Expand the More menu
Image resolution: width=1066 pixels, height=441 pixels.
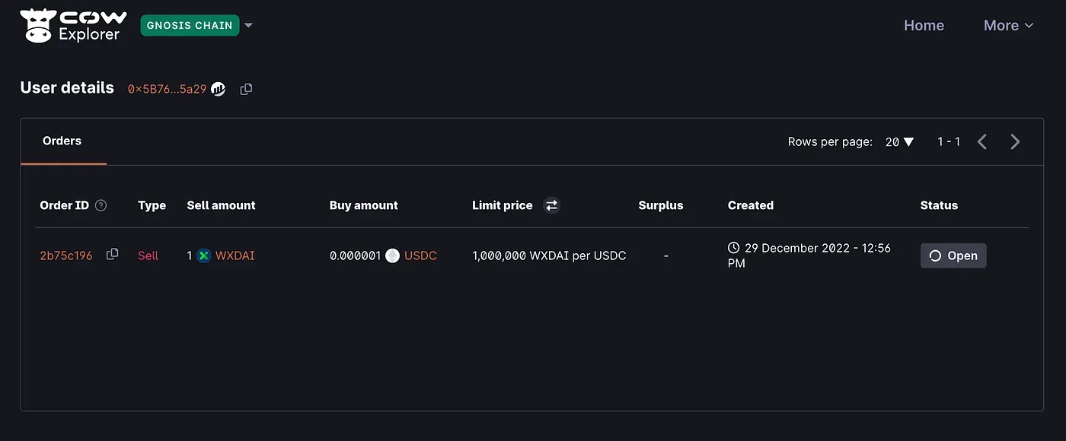[1008, 25]
